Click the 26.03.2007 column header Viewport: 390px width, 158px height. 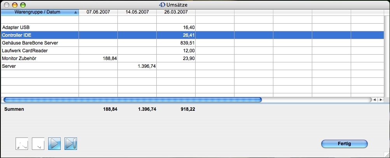click(176, 12)
